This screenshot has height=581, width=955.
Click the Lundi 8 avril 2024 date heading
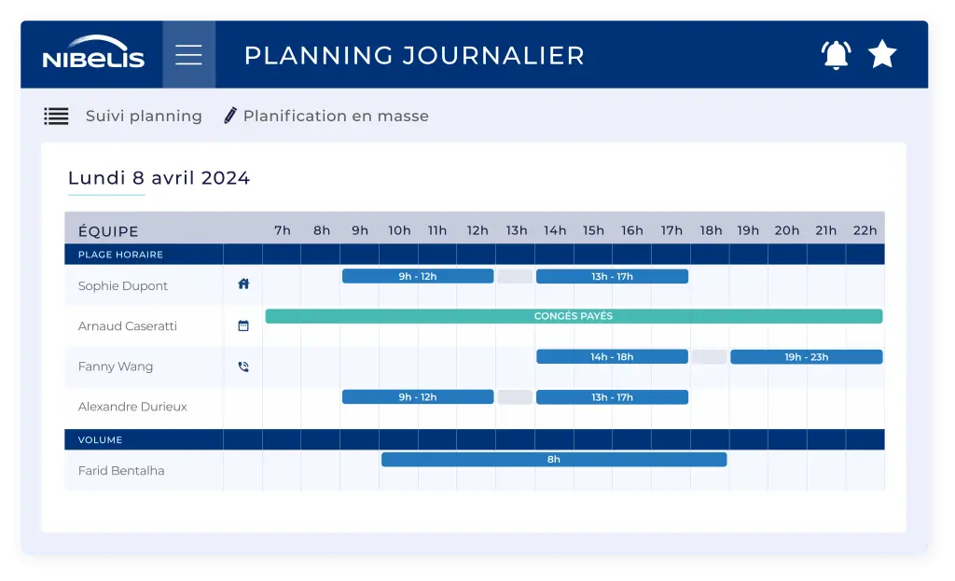[x=159, y=178]
